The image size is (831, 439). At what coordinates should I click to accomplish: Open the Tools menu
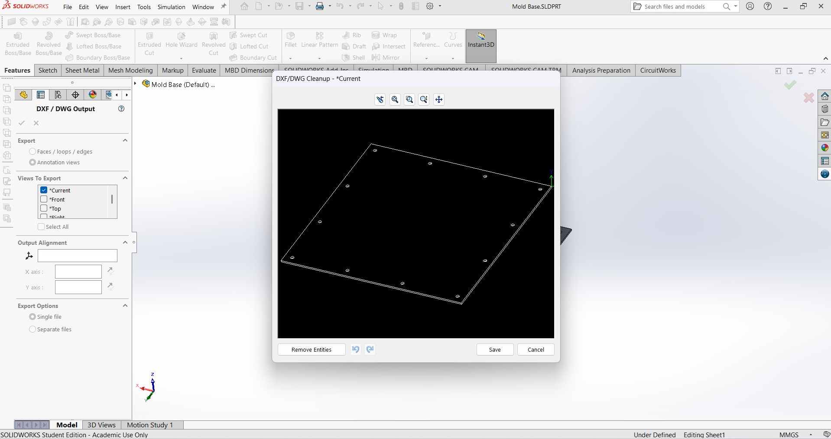(144, 7)
